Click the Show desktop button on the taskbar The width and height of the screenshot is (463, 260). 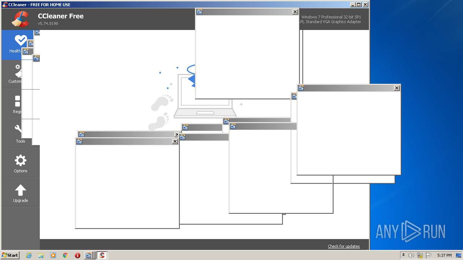459,255
